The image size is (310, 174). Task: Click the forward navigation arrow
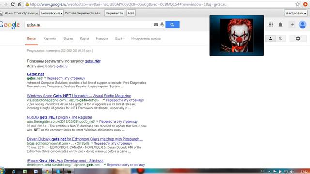click(6, 4)
